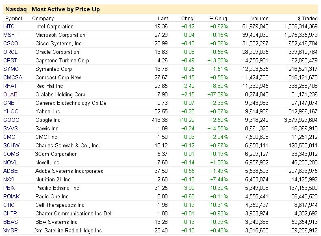Open the RHAT symbol link
The width and height of the screenshot is (321, 236).
click(x=11, y=86)
